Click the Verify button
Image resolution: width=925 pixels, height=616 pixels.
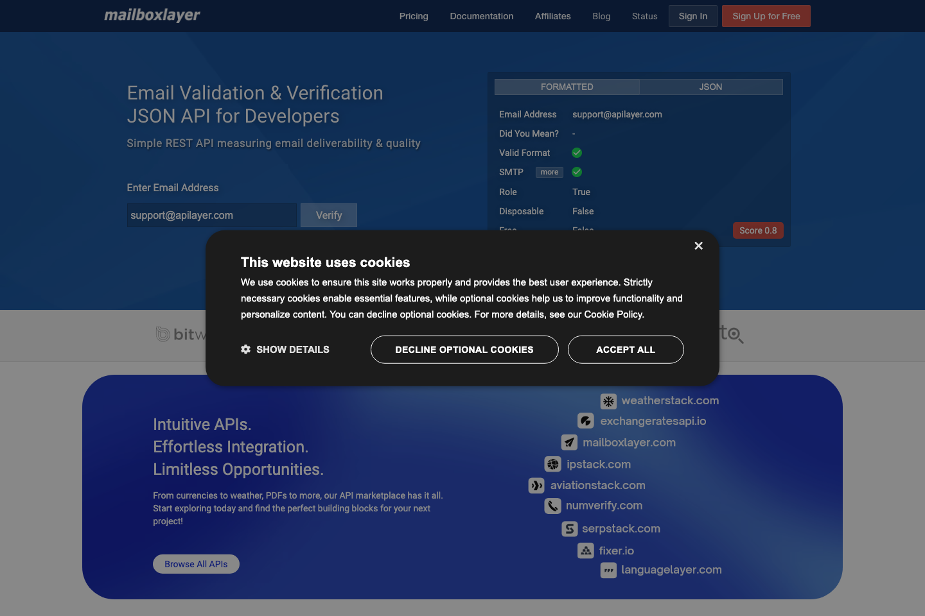[328, 215]
